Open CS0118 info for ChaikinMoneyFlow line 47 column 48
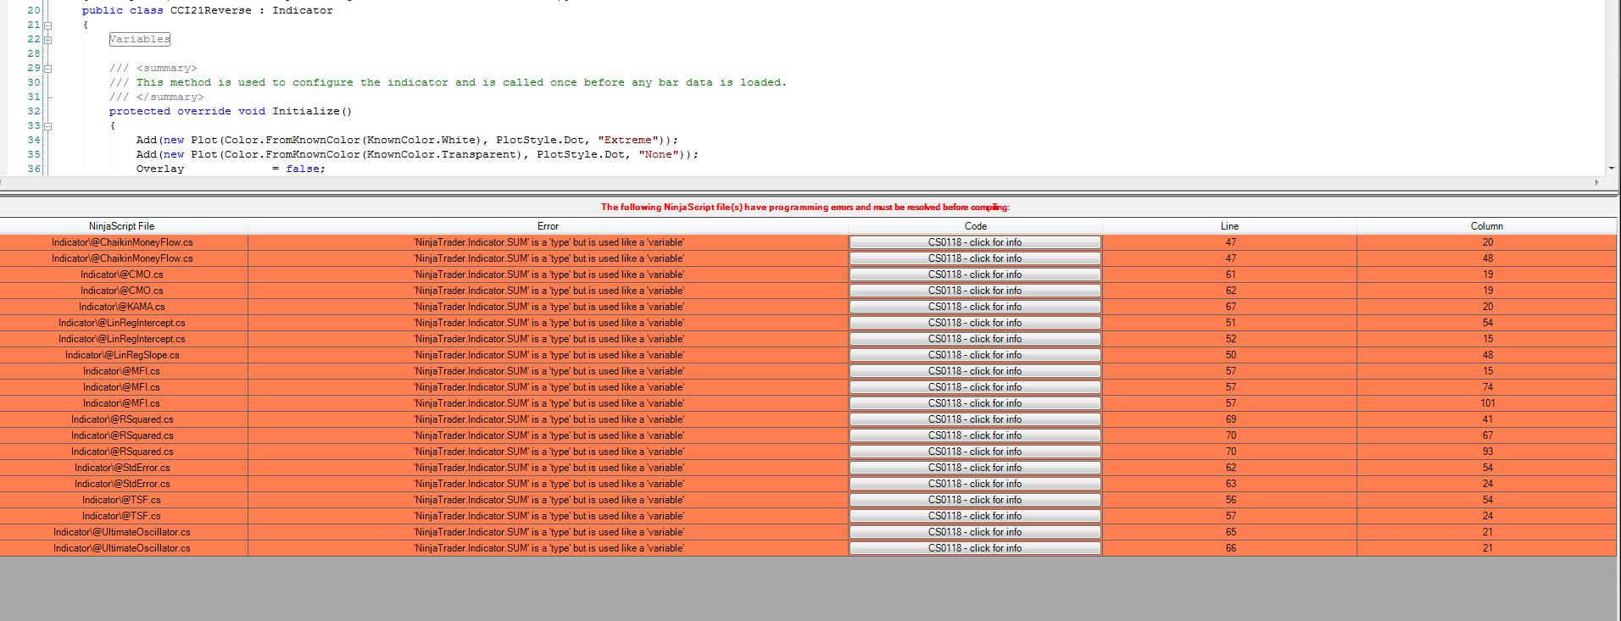 point(975,258)
